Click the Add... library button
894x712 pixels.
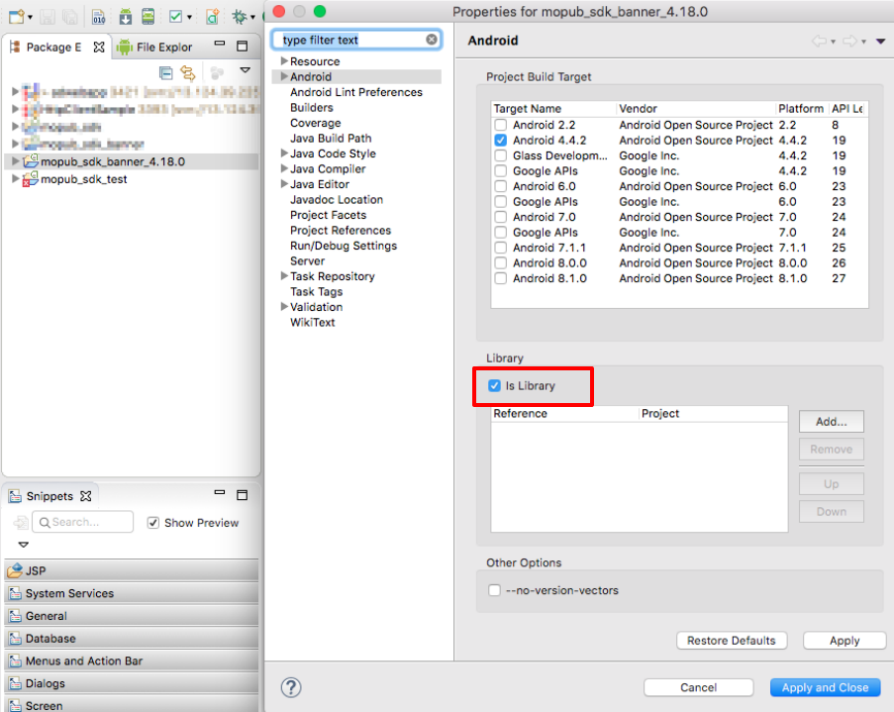coord(832,422)
